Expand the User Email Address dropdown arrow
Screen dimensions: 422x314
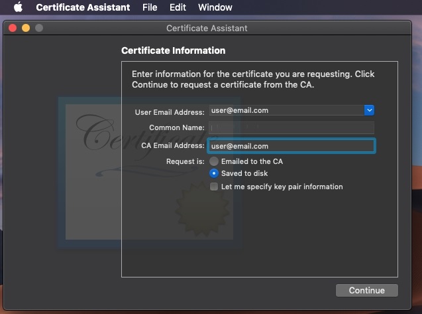(x=369, y=110)
